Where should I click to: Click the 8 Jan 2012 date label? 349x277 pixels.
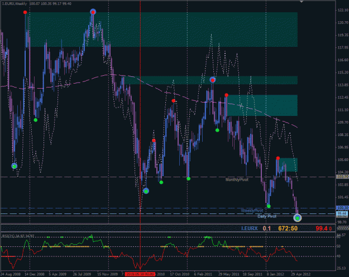275,274
